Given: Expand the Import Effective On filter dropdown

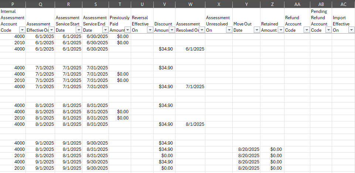Looking at the screenshot, I should click(351, 30).
